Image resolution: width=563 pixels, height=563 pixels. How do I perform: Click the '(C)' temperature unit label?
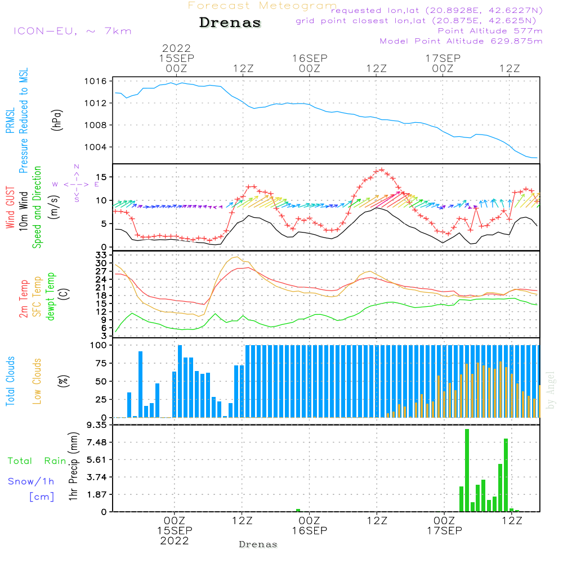64,294
